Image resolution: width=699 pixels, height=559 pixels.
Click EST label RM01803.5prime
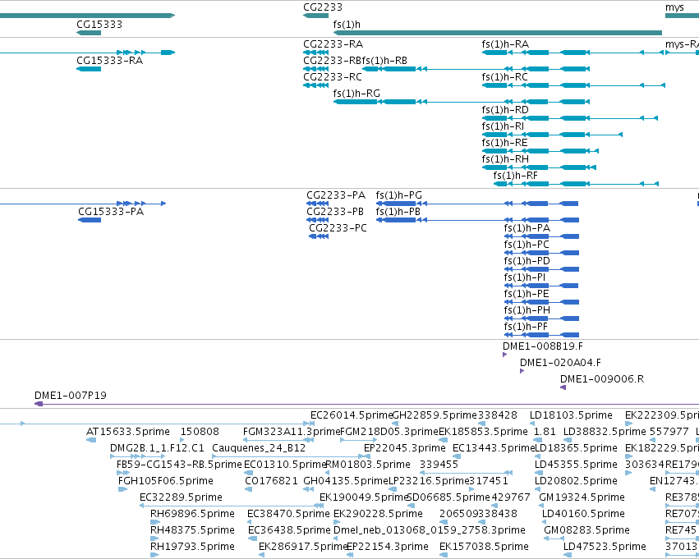[368, 465]
